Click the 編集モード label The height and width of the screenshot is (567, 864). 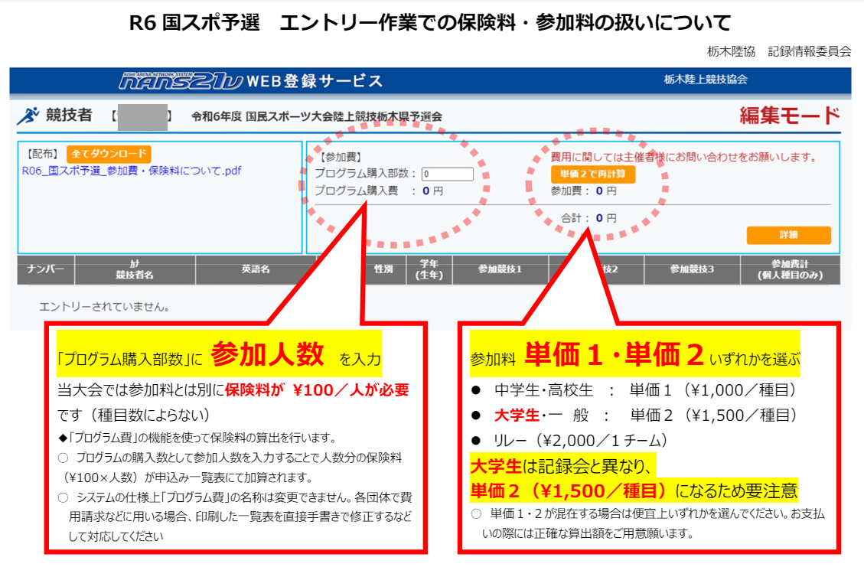tap(790, 116)
